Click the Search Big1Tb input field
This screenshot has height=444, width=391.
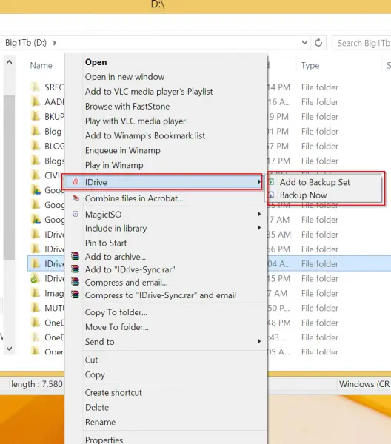(x=362, y=43)
